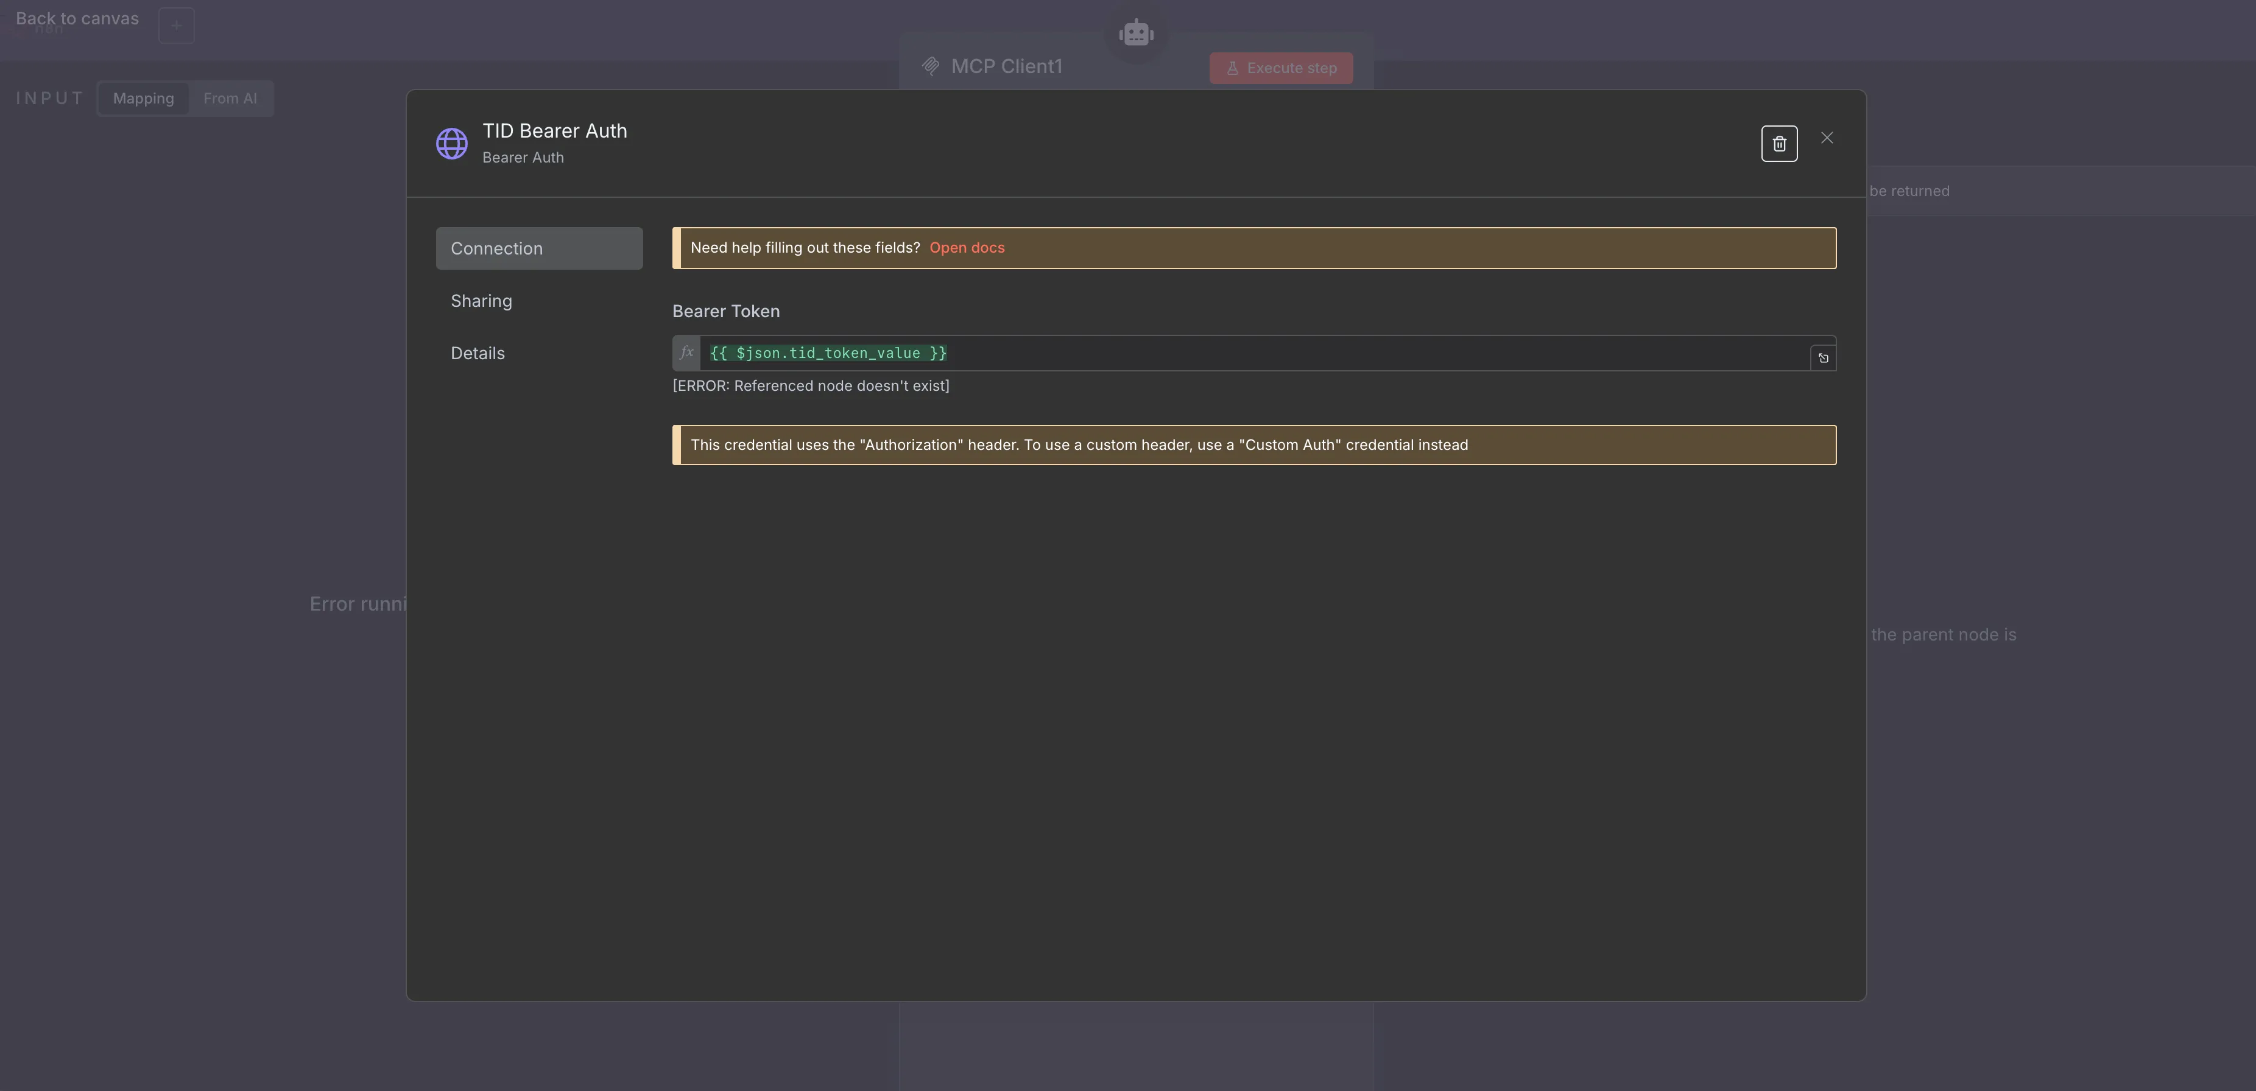Toggle the fx expression mode icon
This screenshot has width=2256, height=1091.
[x=686, y=353]
